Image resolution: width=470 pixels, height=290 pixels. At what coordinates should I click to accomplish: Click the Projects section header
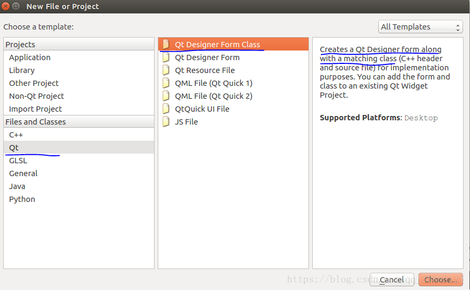click(79, 45)
